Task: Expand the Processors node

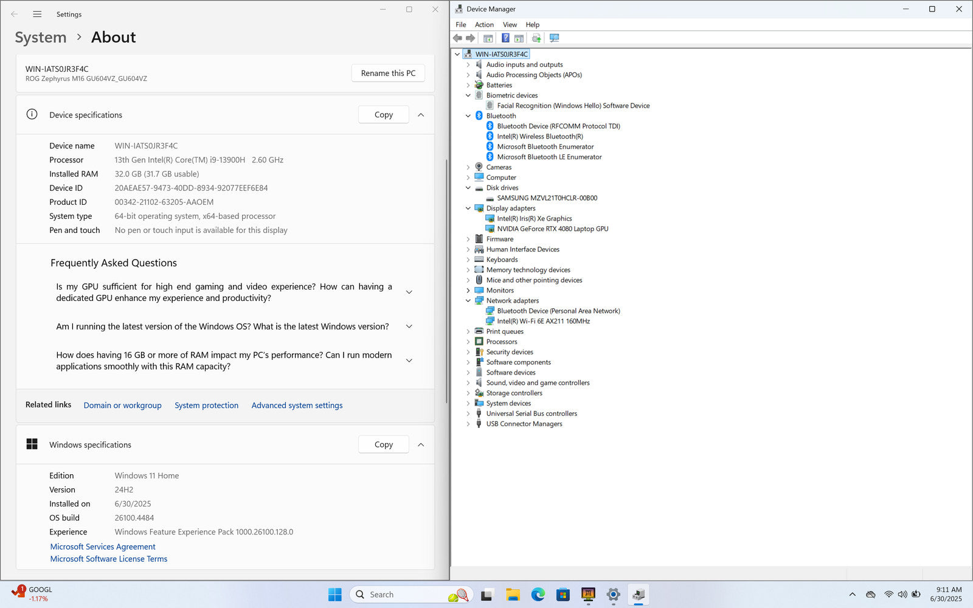Action: [468, 342]
